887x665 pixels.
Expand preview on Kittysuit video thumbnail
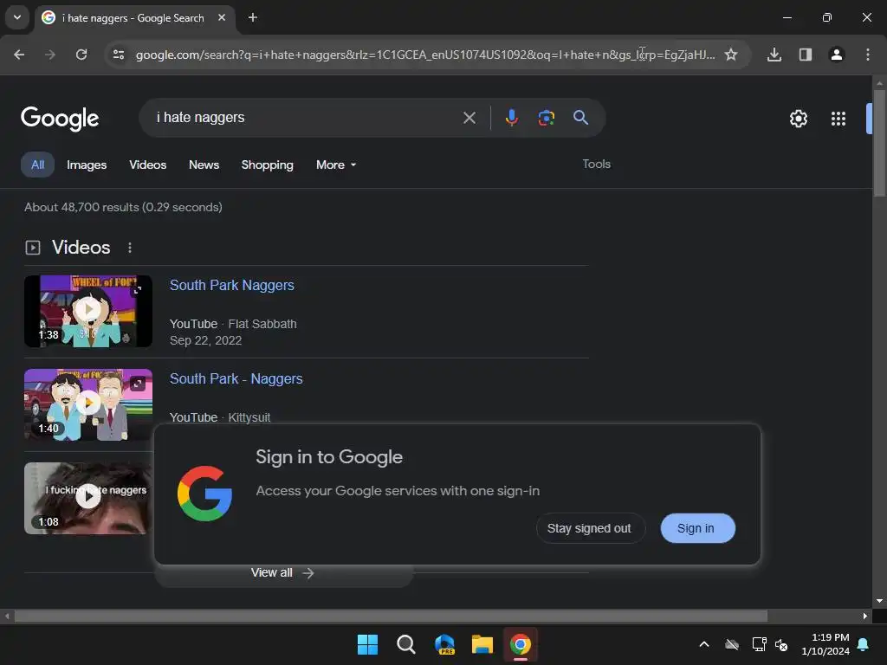click(x=138, y=384)
